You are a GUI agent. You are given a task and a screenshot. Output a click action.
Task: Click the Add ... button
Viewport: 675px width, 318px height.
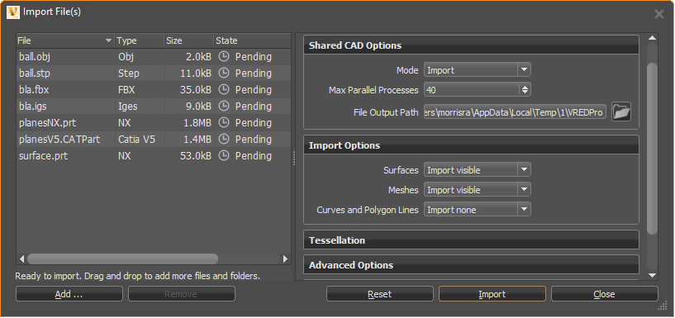(69, 294)
